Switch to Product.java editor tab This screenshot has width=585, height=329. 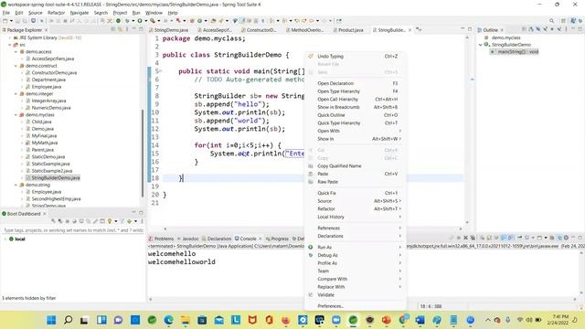(x=348, y=30)
